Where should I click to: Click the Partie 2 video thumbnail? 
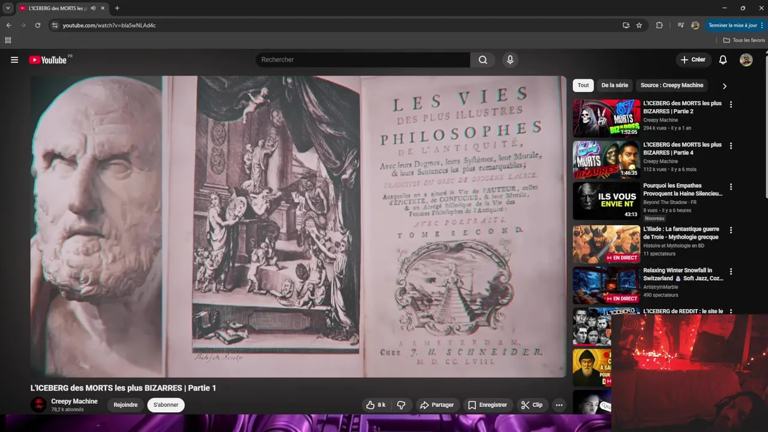[607, 119]
